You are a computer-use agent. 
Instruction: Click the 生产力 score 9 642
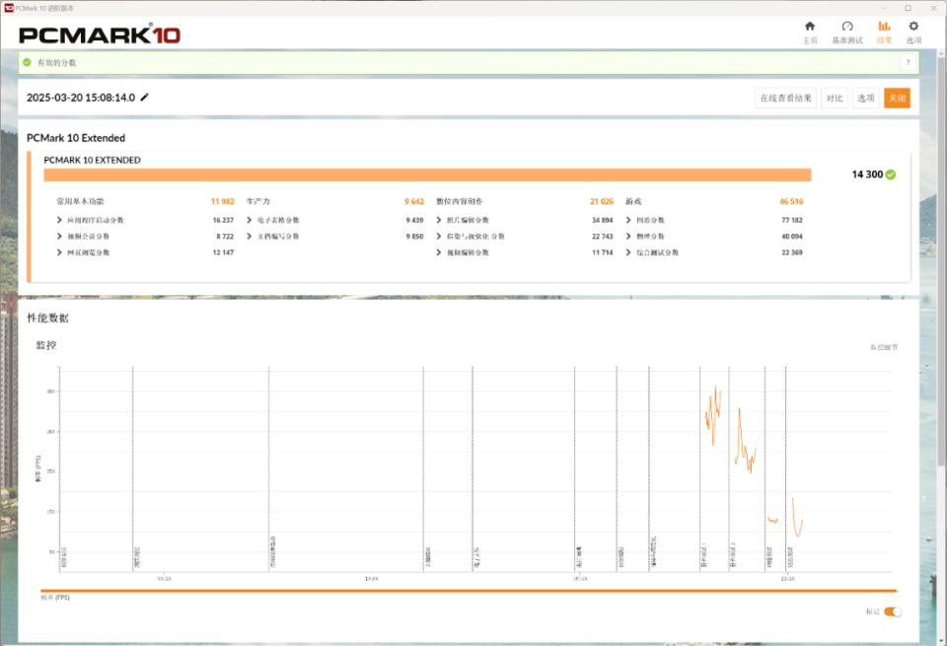414,201
